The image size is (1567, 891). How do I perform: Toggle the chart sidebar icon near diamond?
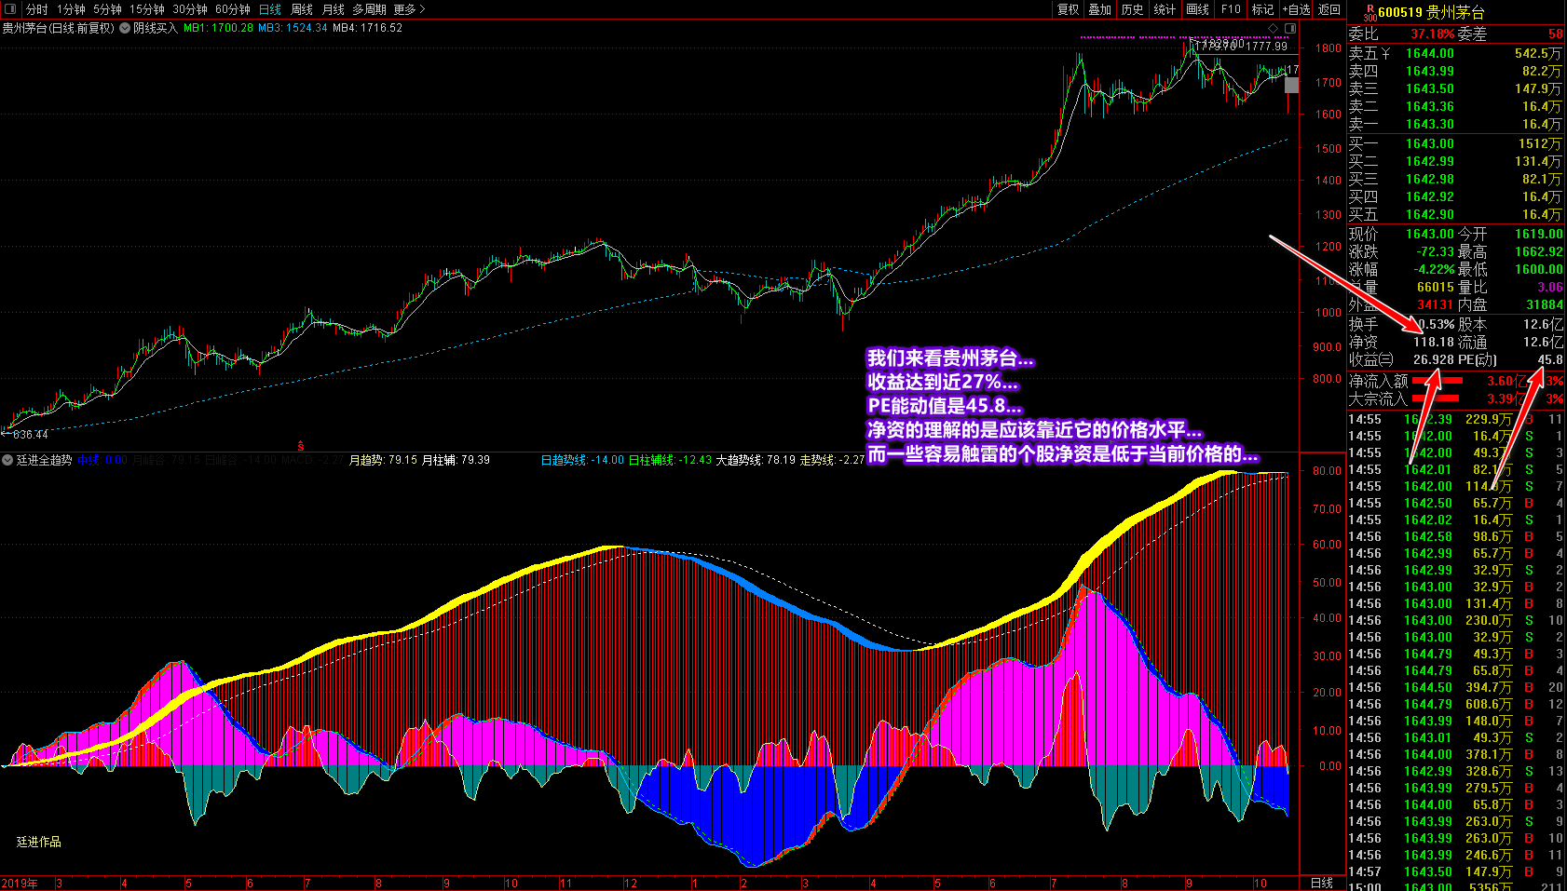click(x=1288, y=28)
